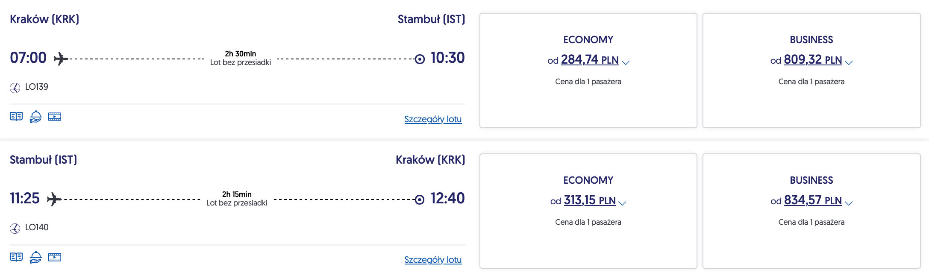Click entertainment screen icon on LO140 flight
This screenshot has width=929, height=276.
click(x=55, y=257)
